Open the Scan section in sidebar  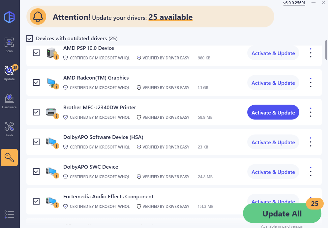pyautogui.click(x=9, y=45)
